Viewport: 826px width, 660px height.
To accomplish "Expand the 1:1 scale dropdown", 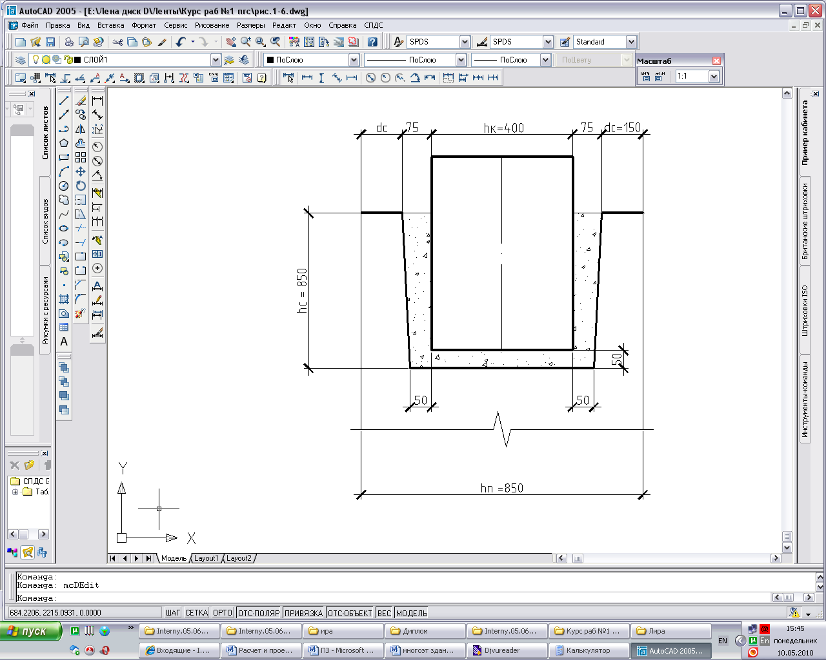I will pos(714,76).
